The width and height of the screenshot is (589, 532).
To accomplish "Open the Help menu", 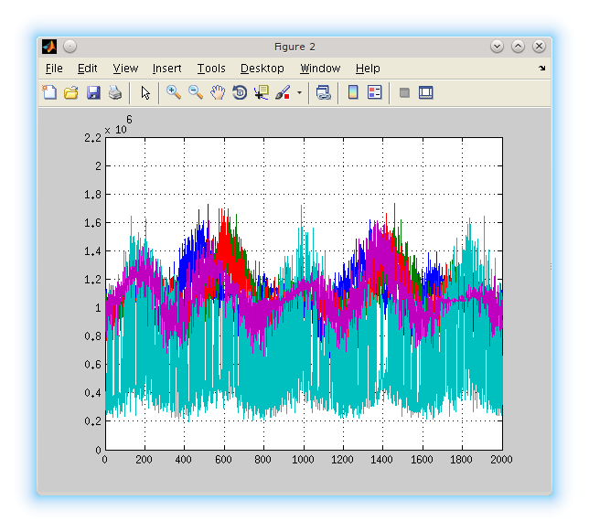I will tap(368, 69).
